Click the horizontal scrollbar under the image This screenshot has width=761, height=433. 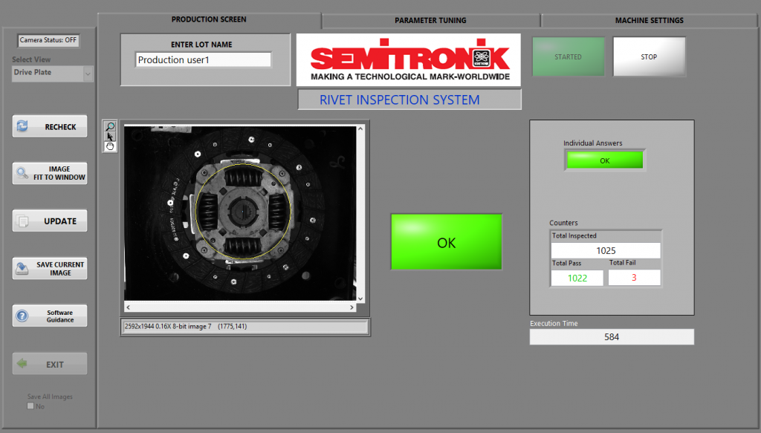click(238, 307)
